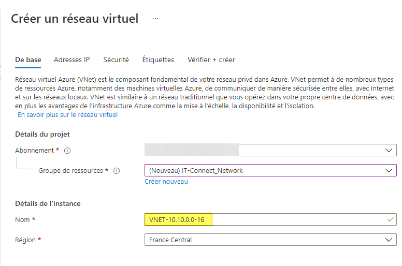Screen dimensions: 402x266
Task: Click the page title Créer un réseau virtuel
Action: point(75,19)
